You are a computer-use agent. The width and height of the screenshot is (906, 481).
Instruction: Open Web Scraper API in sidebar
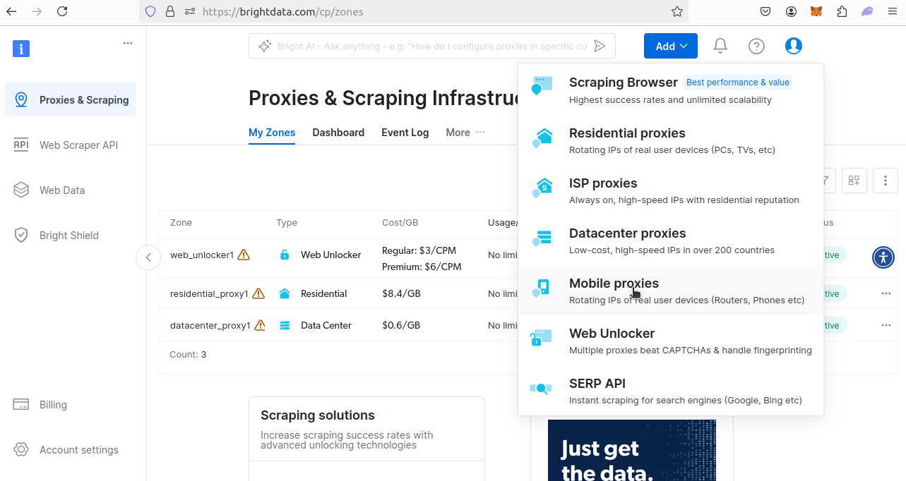(71, 145)
